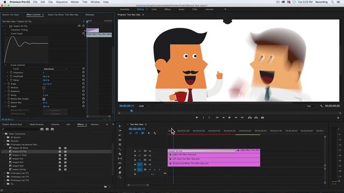Switch to the Media Browser tab

tap(37, 124)
